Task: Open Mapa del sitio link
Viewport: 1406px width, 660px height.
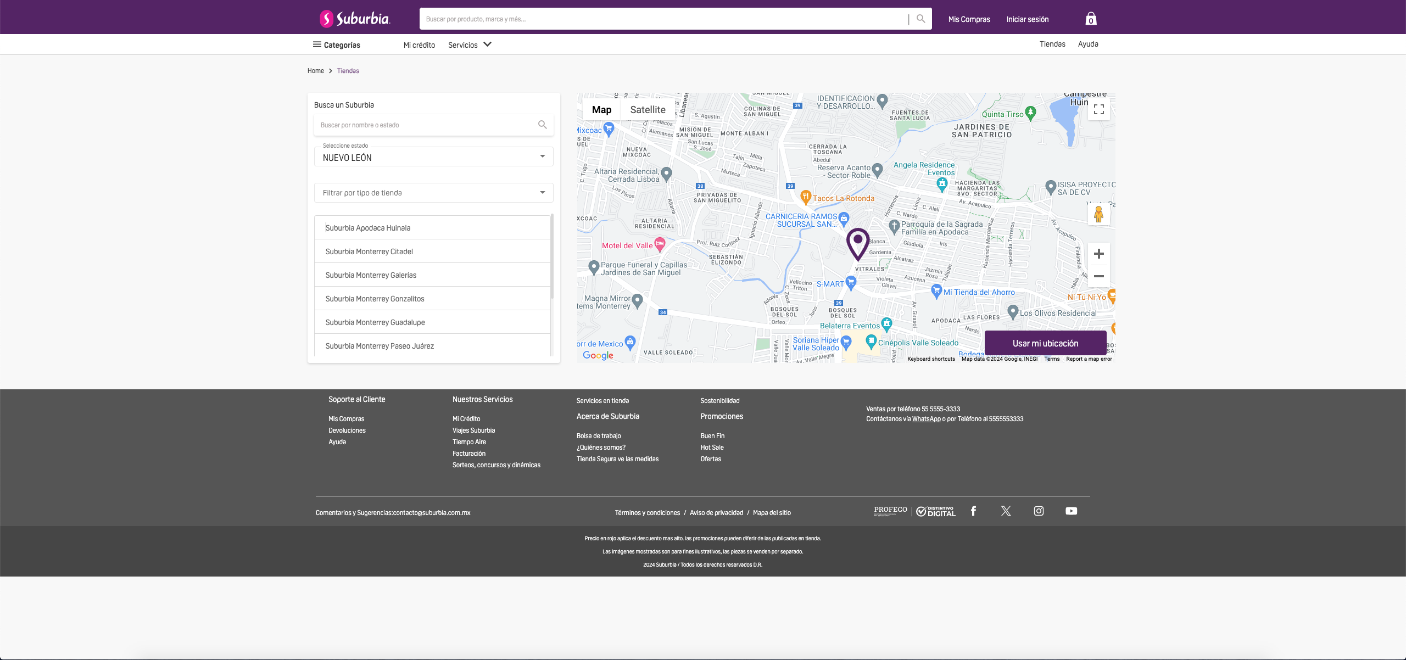Action: [x=772, y=513]
